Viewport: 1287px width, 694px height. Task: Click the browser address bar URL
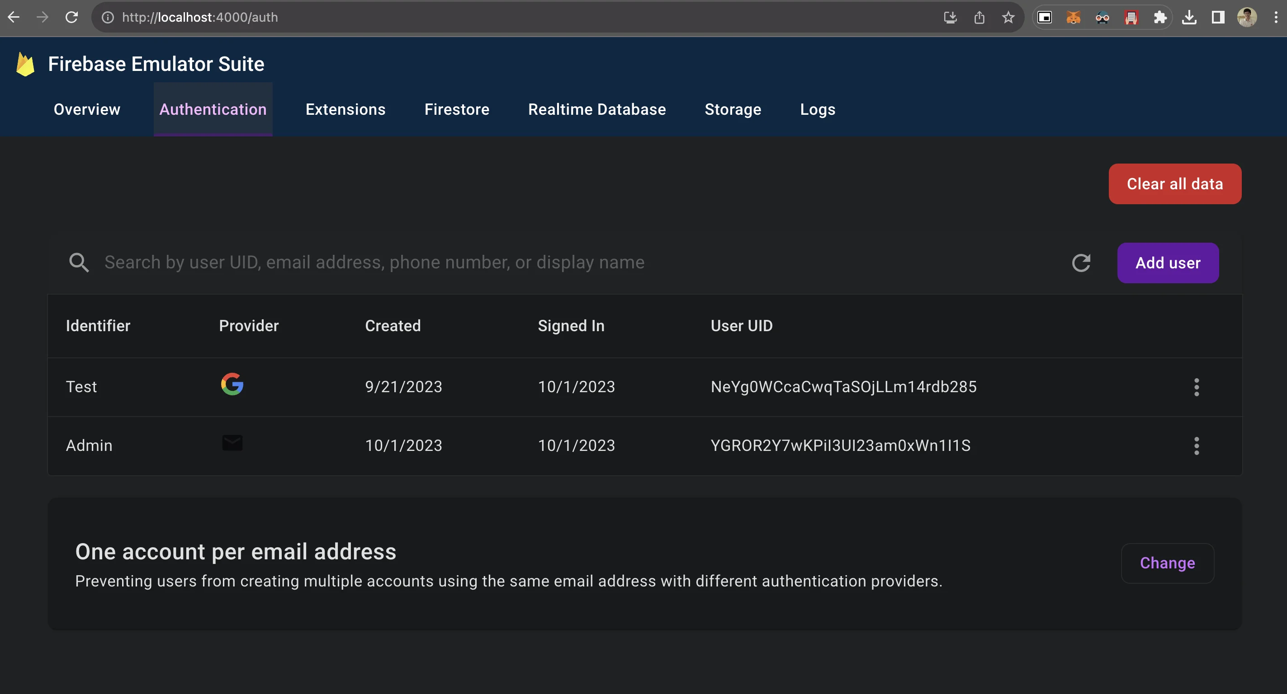click(x=200, y=18)
